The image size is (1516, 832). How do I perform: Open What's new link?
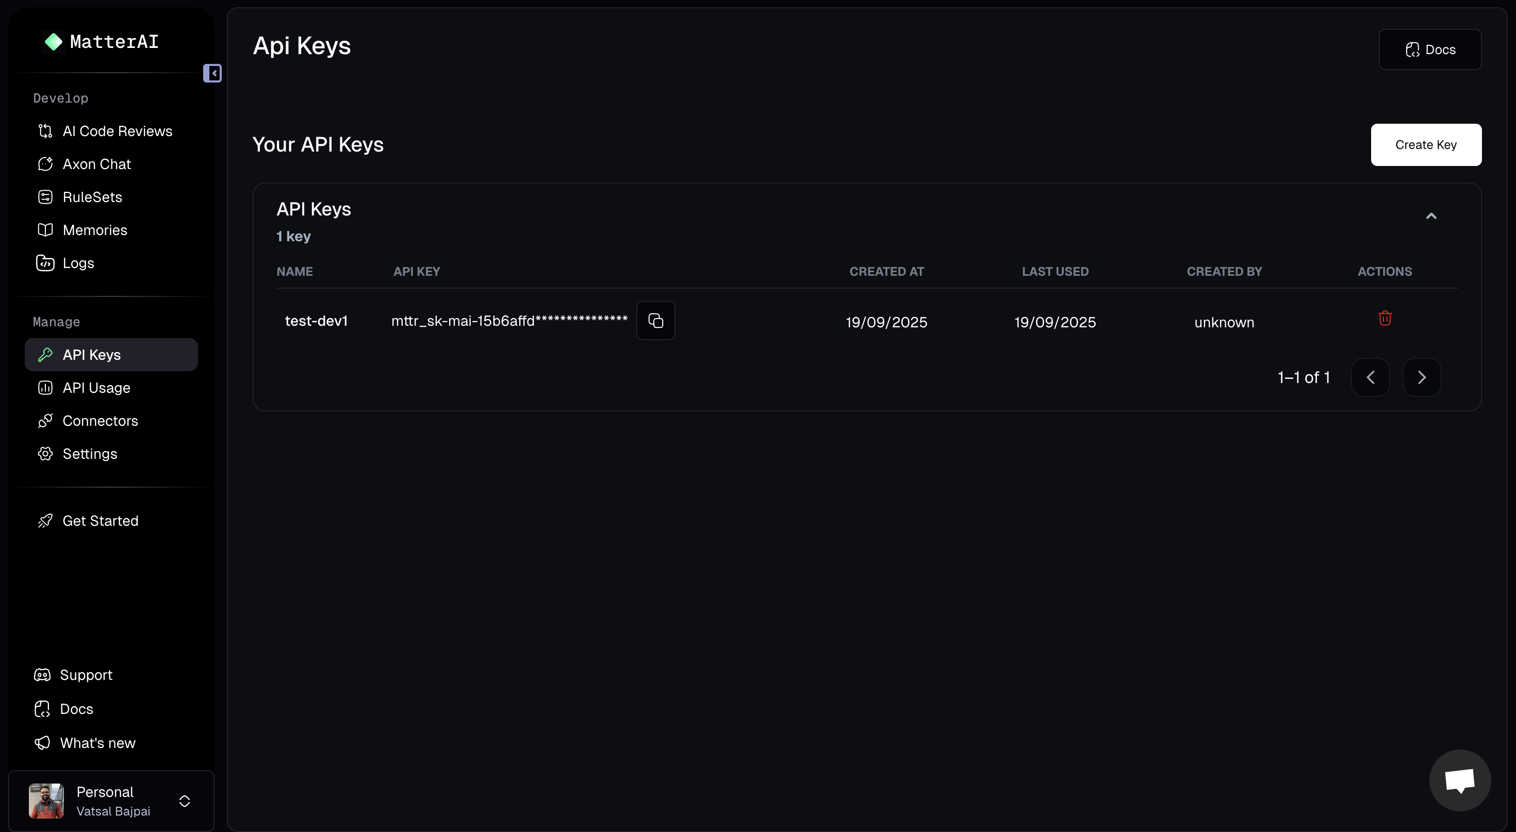tap(97, 743)
